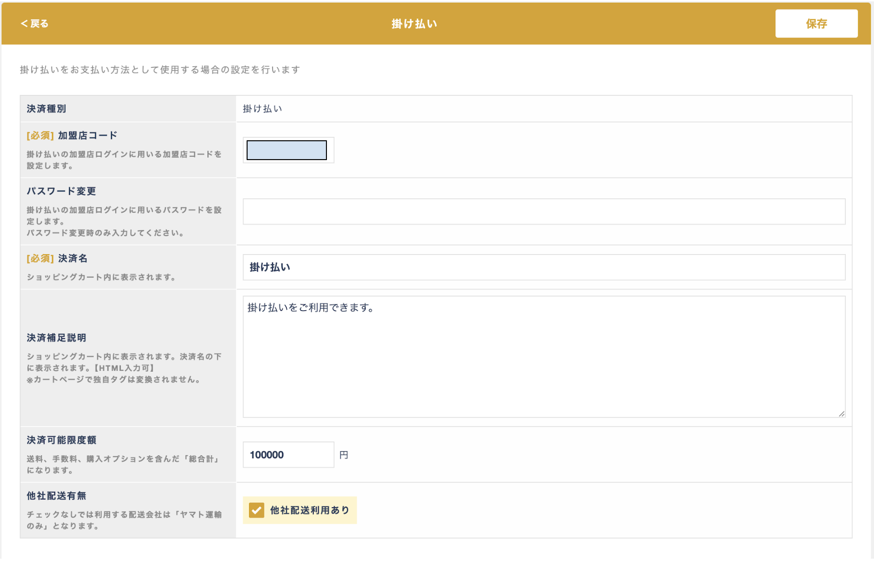Focus the パスワード変更 password field

pyautogui.click(x=544, y=212)
